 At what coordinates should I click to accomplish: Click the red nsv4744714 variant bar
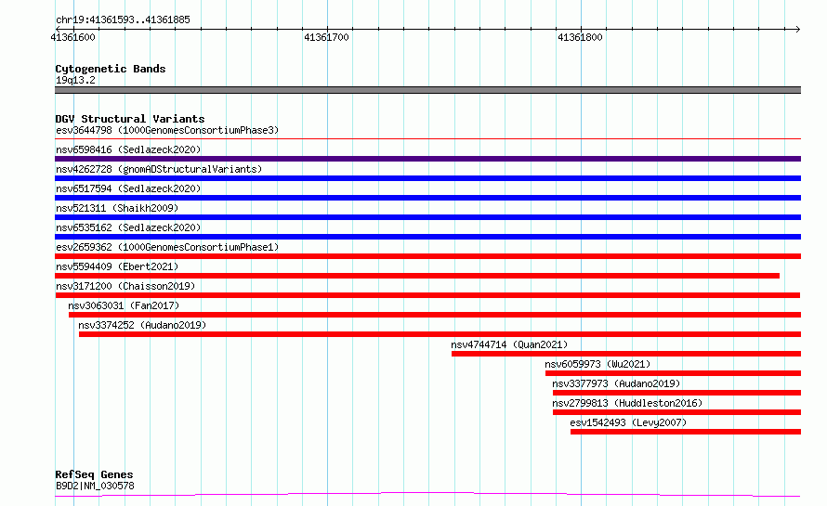pos(626,354)
